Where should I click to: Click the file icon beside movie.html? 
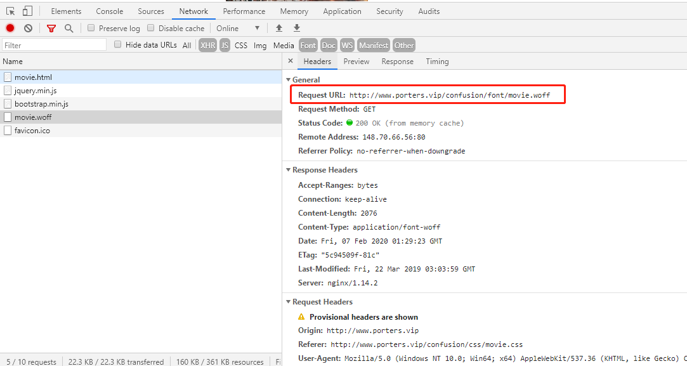(8, 77)
